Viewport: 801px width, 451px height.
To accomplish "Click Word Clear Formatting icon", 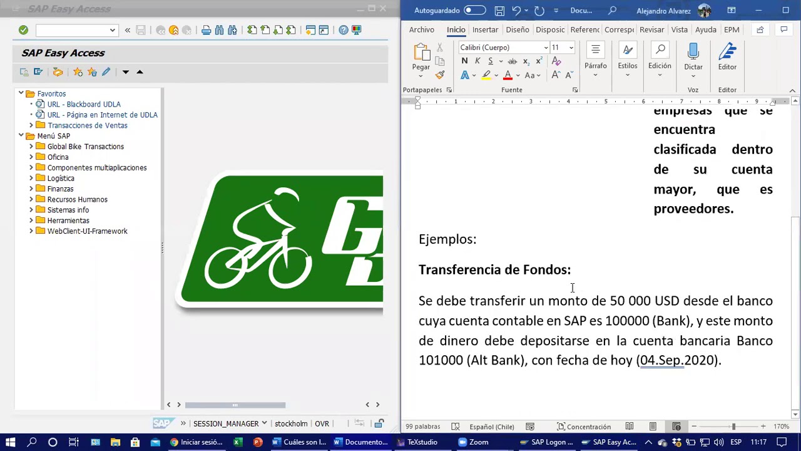I will 556,61.
